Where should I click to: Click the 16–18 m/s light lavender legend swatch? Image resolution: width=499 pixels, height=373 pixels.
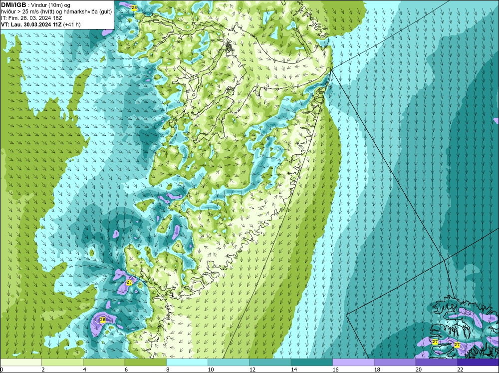point(353,362)
